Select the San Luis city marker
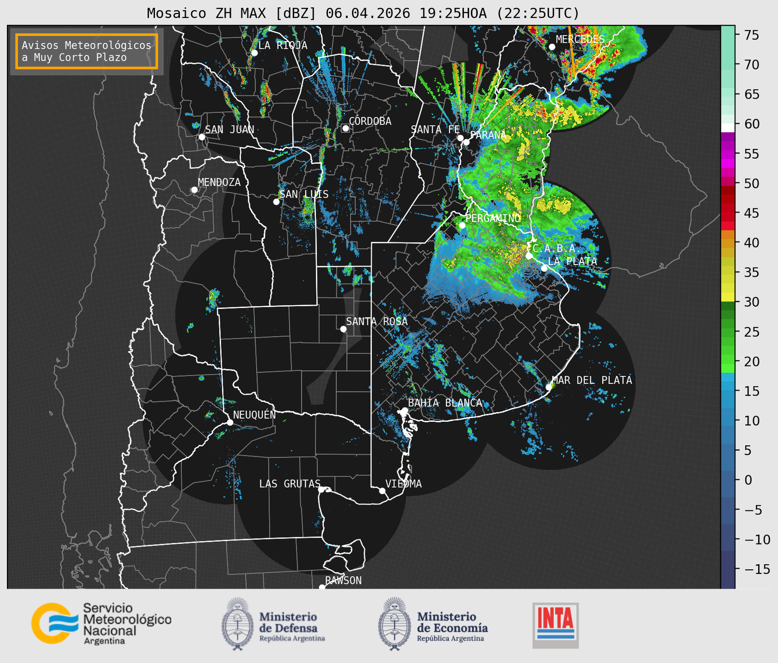 click(x=276, y=202)
